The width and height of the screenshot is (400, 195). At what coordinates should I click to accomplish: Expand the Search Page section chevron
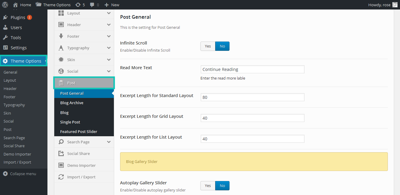click(x=109, y=142)
